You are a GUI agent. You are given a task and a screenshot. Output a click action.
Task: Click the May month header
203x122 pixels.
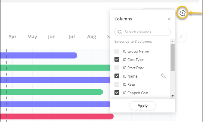point(32,37)
